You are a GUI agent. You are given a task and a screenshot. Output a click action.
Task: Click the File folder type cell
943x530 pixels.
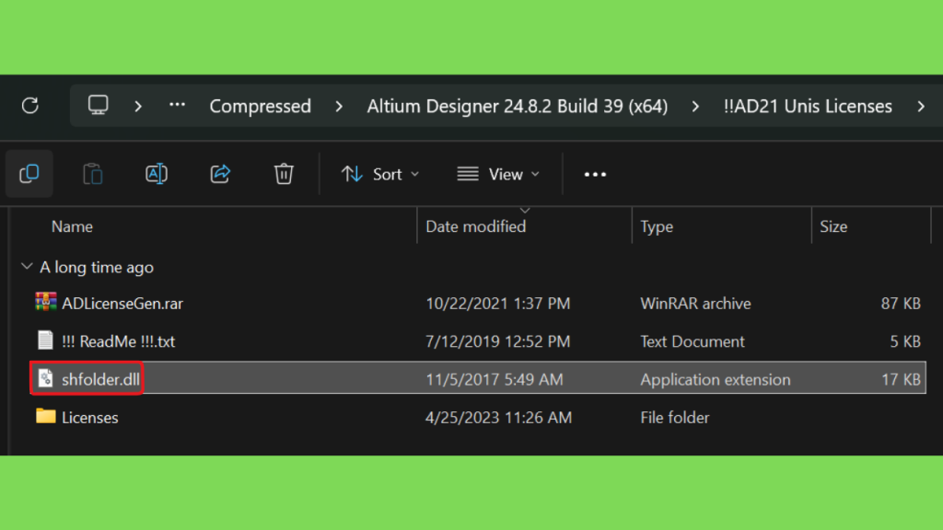tap(675, 417)
